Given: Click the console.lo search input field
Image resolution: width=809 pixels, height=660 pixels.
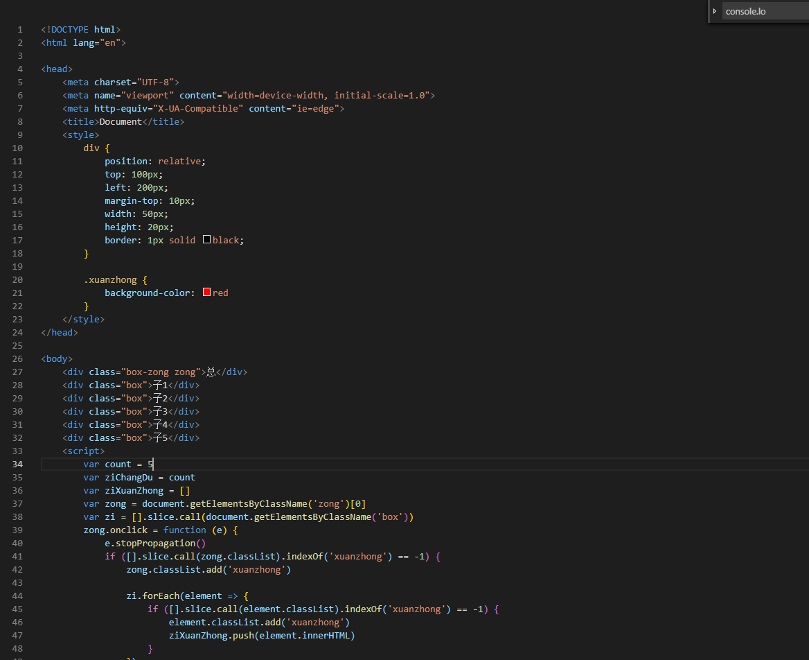Looking at the screenshot, I should click(x=765, y=11).
